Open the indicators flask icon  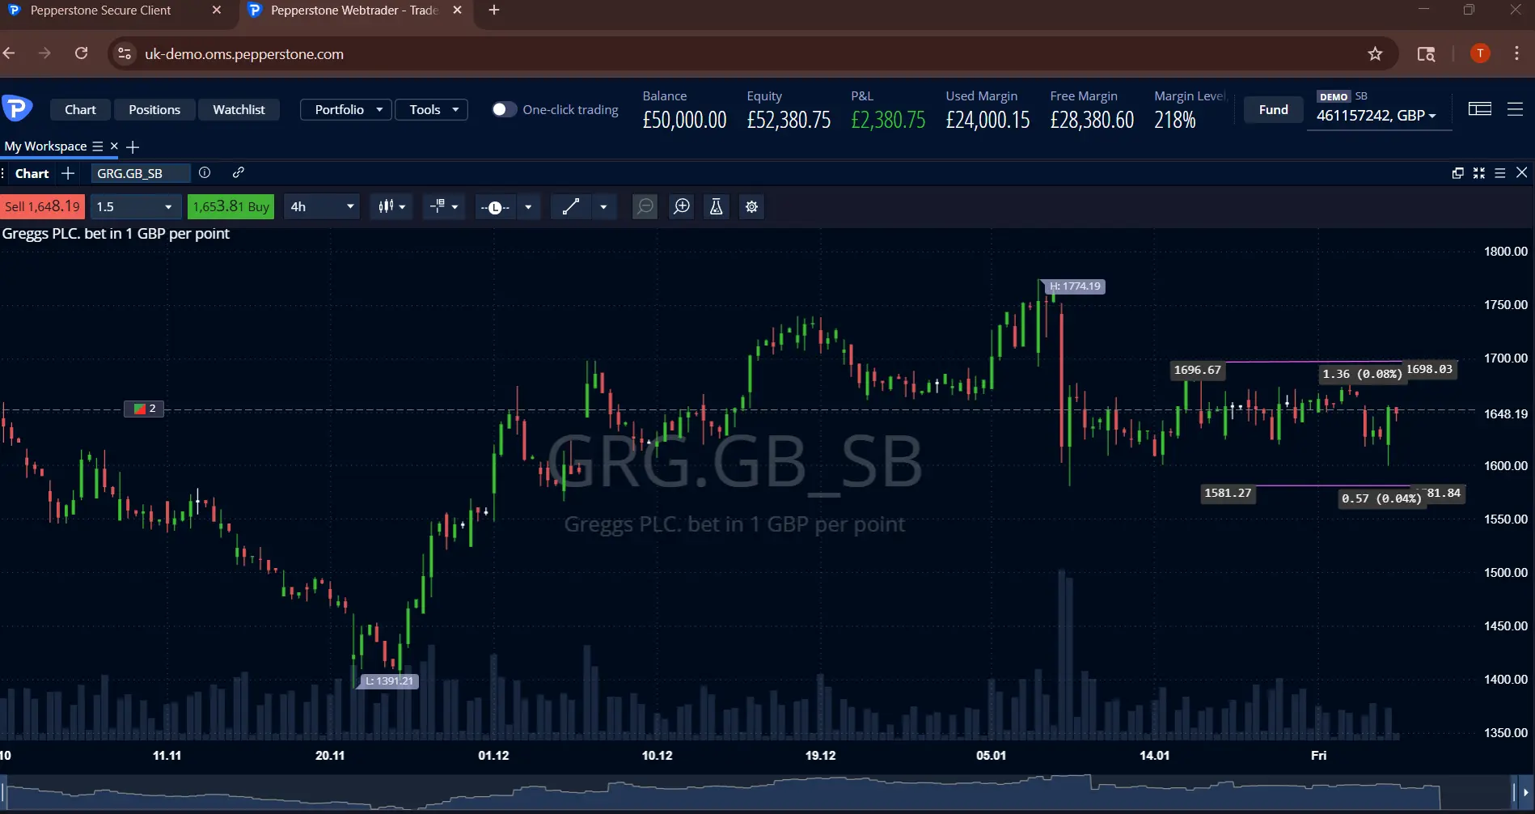click(x=716, y=206)
